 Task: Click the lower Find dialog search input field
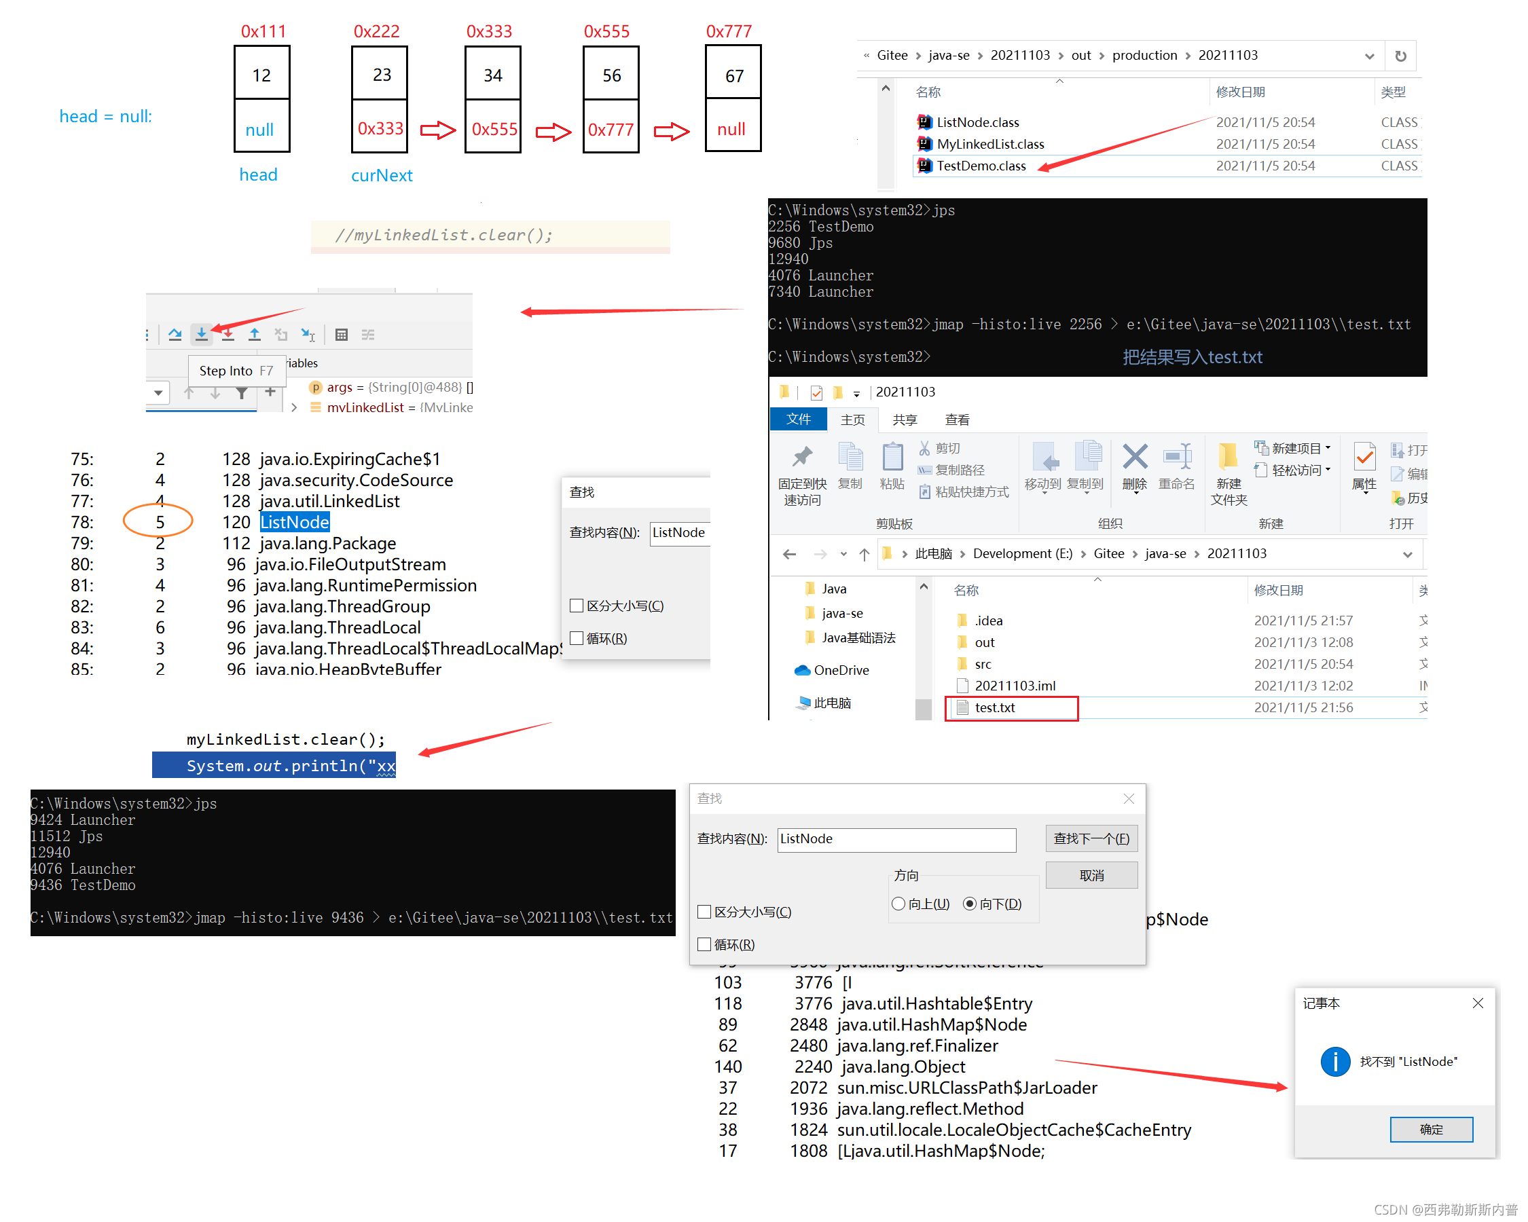click(x=896, y=840)
